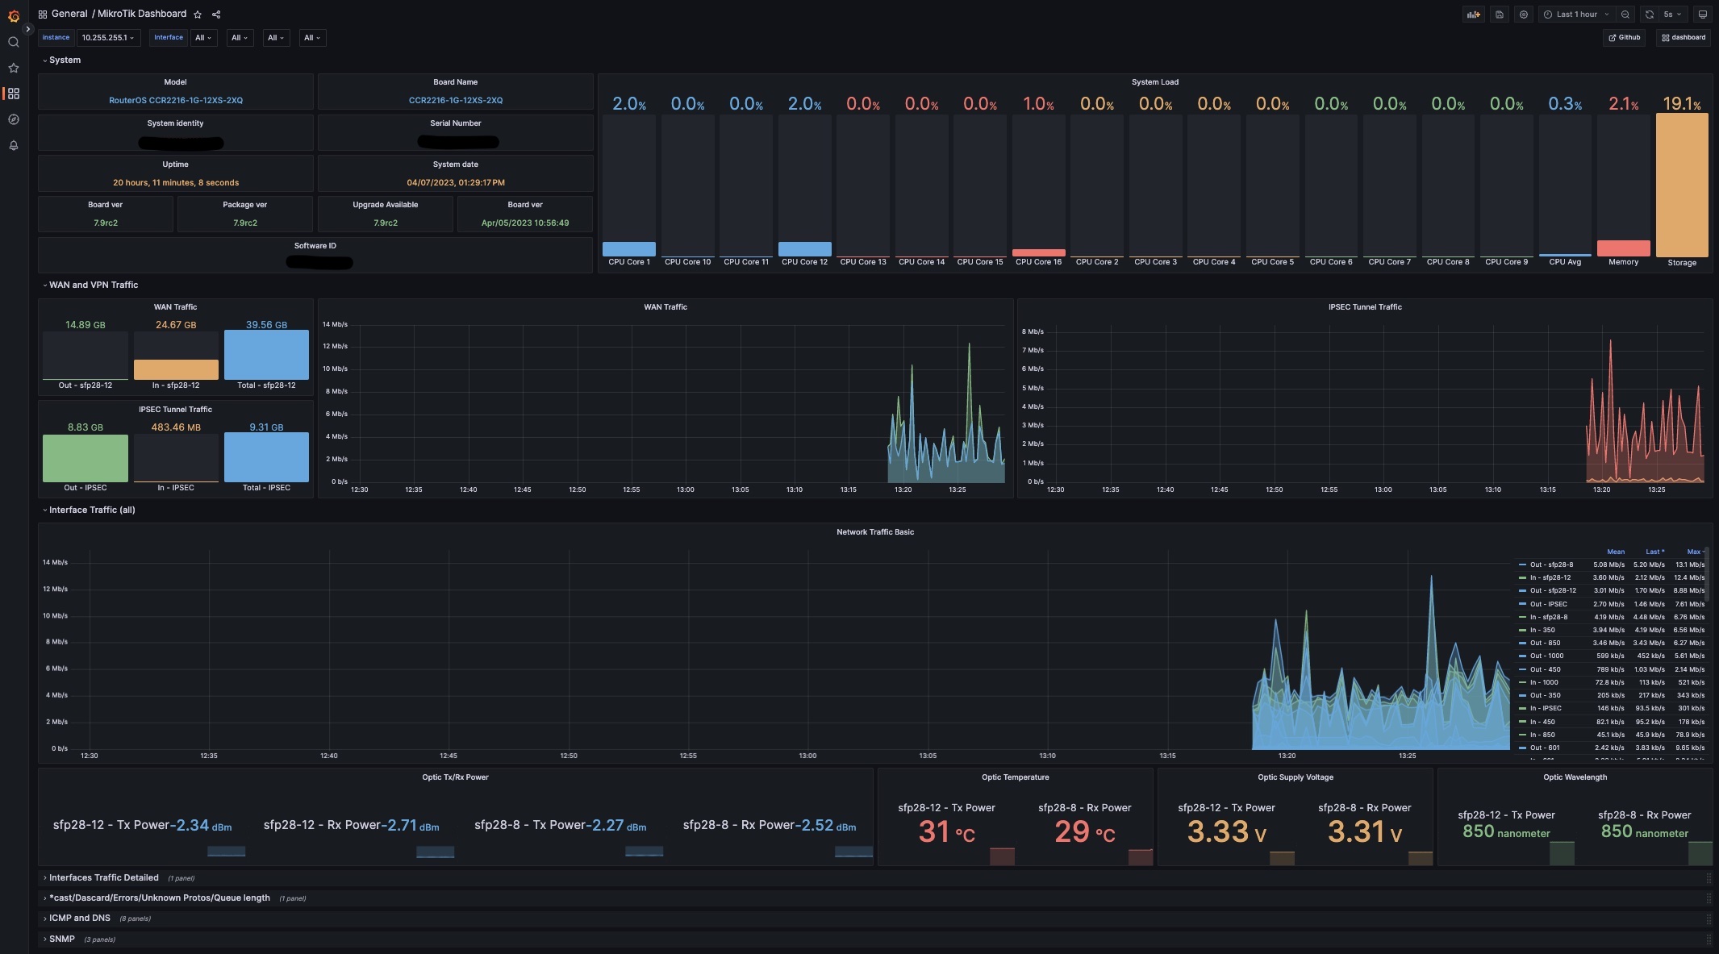This screenshot has width=1719, height=954.
Task: Share the dashboard using the share icon
Action: click(x=216, y=15)
